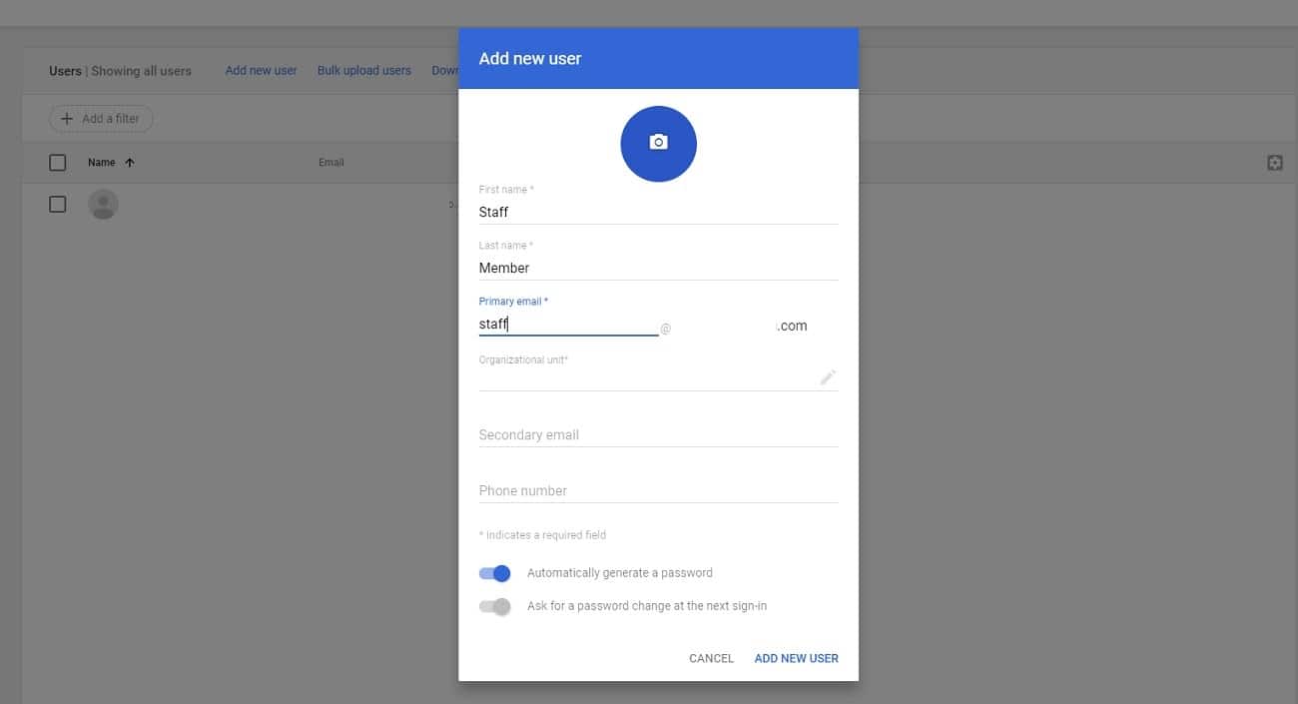Click the ADD NEW USER button

pos(795,658)
